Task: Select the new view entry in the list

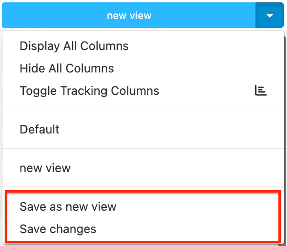Action: 45,168
